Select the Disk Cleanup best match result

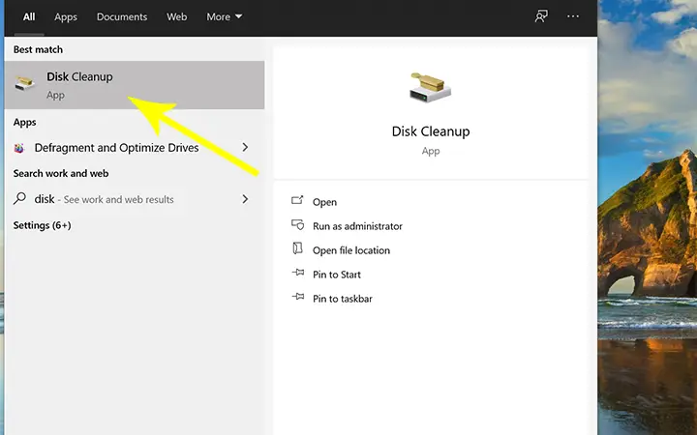135,85
